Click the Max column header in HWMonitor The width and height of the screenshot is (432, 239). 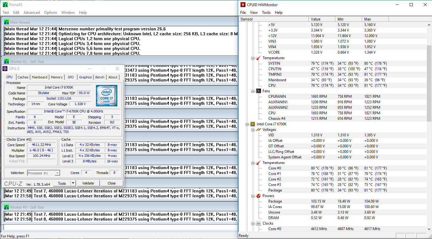tap(375, 19)
